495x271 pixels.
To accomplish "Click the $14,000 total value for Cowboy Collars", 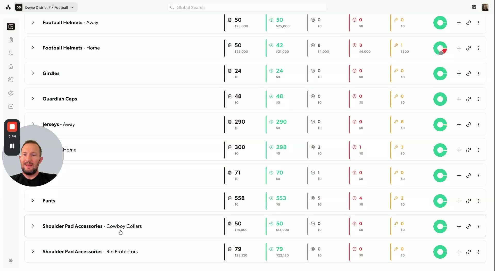I will click(x=241, y=230).
